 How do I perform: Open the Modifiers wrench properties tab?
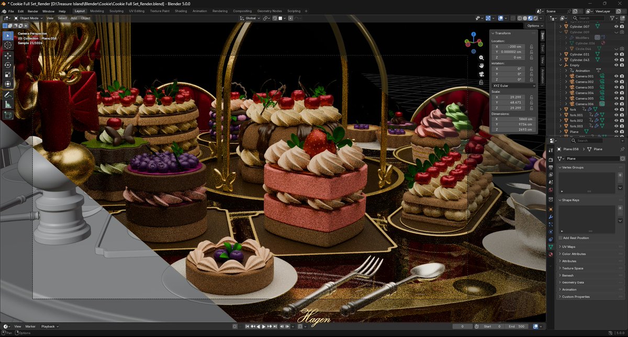point(551,217)
